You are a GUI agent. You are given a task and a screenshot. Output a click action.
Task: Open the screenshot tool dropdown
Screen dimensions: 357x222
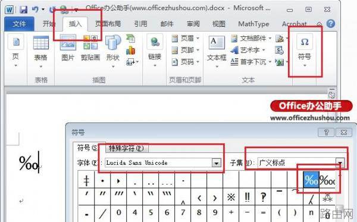click(132, 62)
